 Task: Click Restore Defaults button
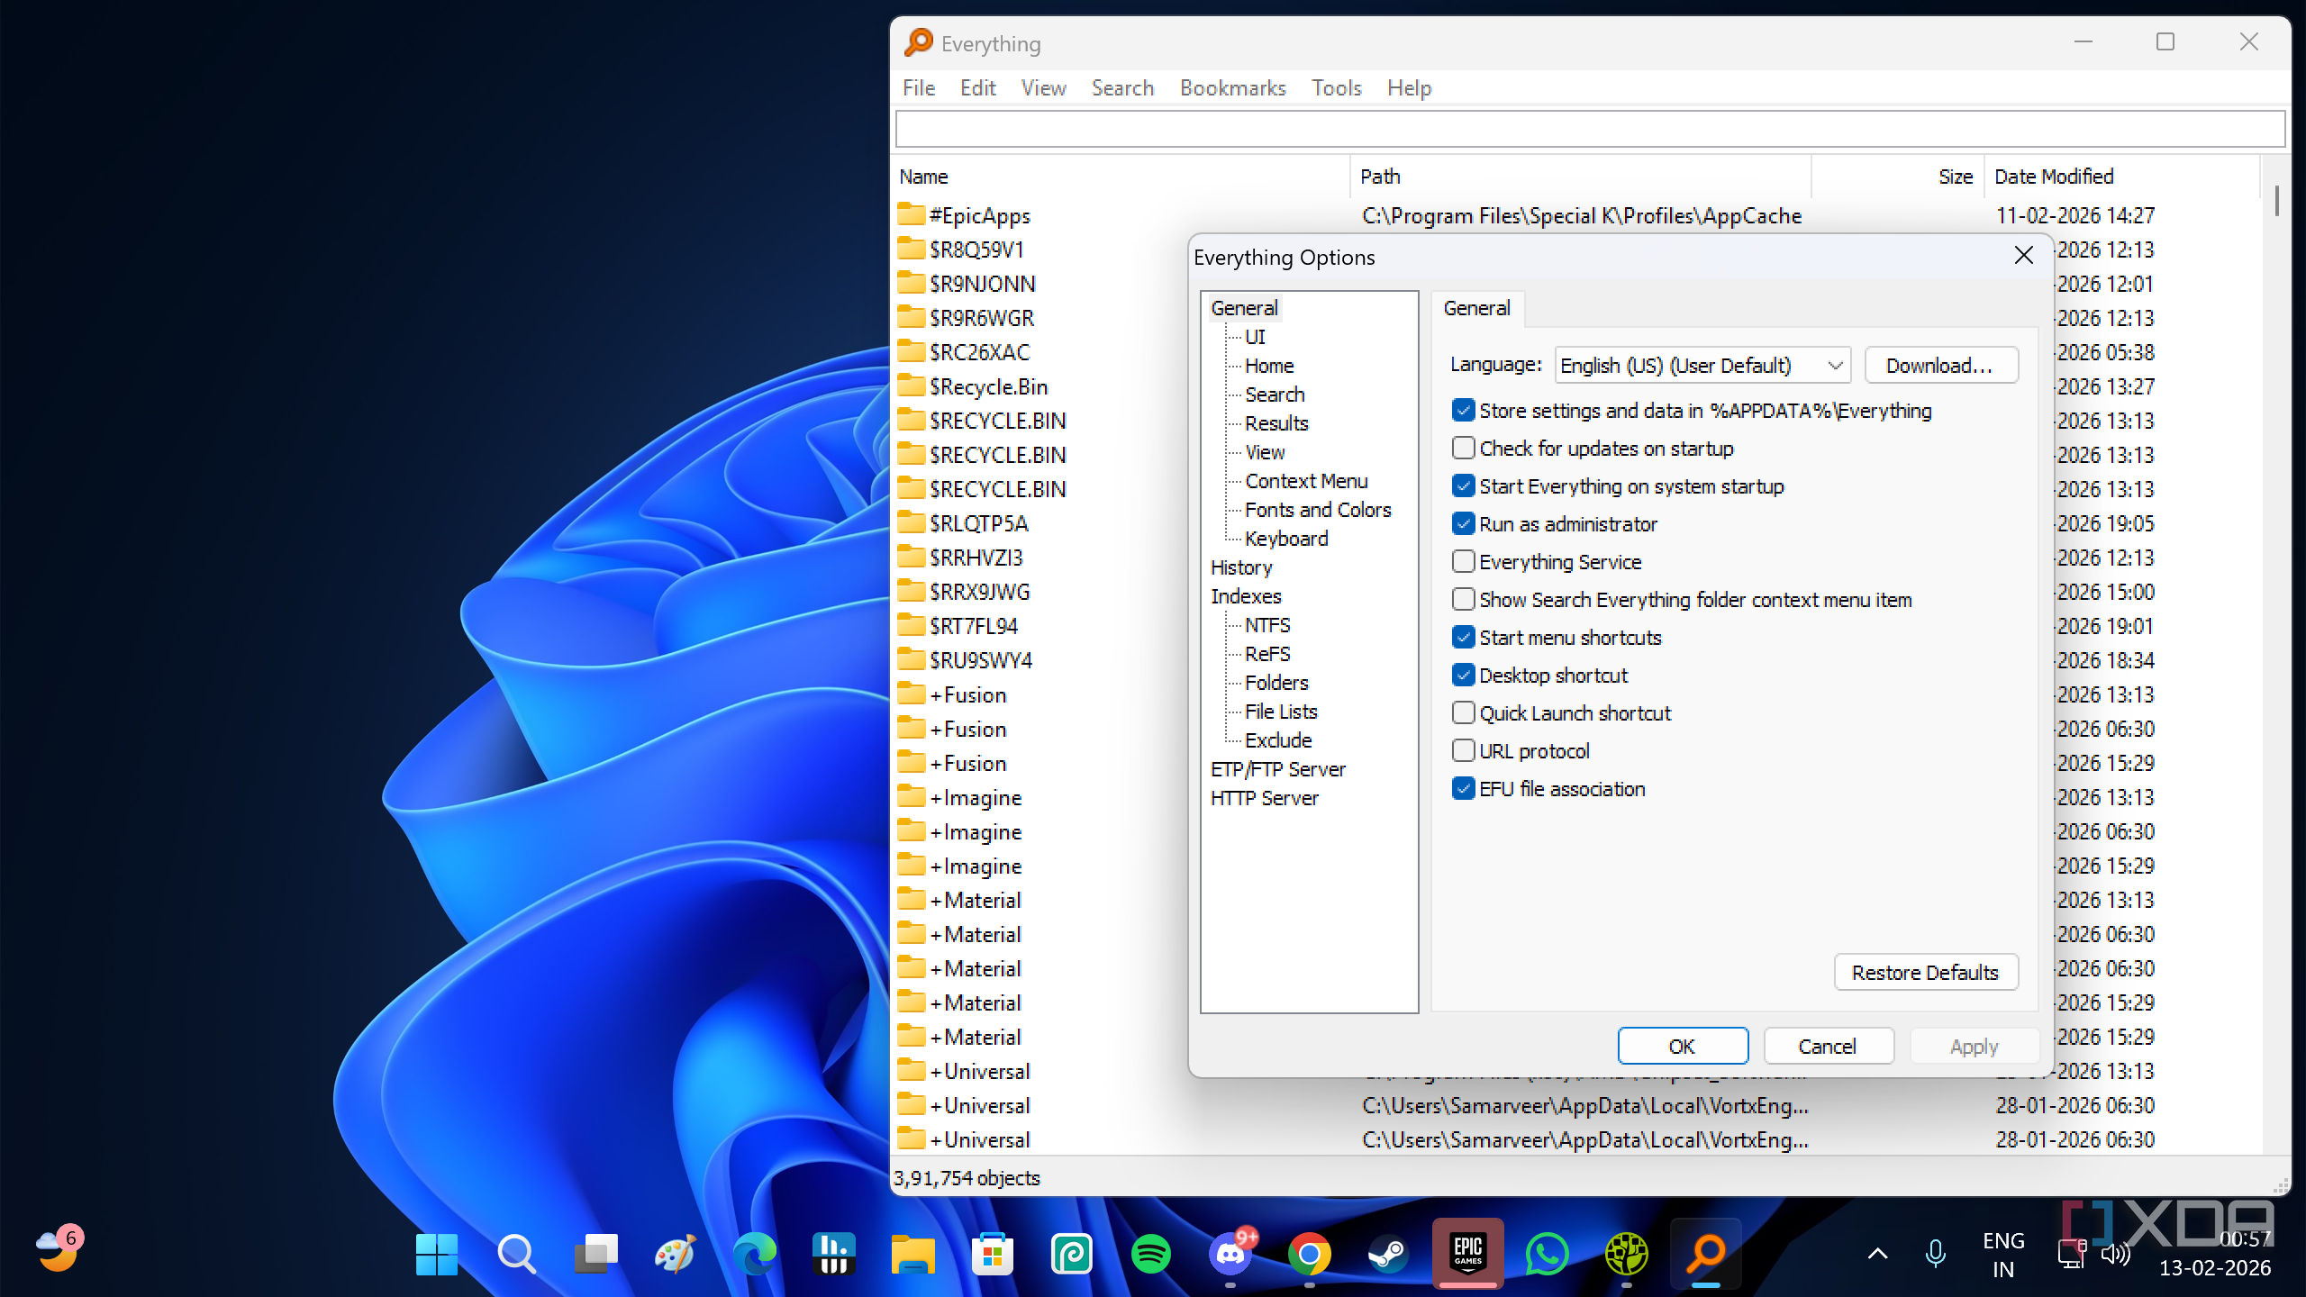[1925, 973]
